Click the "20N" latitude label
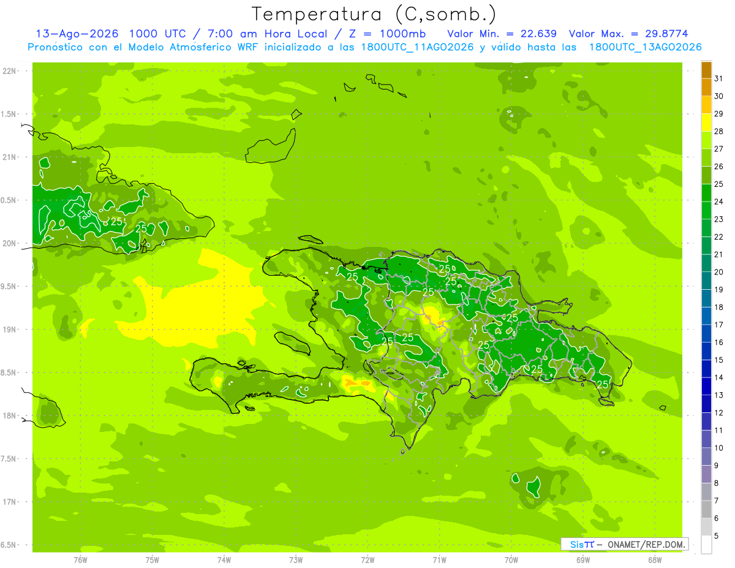 point(10,243)
